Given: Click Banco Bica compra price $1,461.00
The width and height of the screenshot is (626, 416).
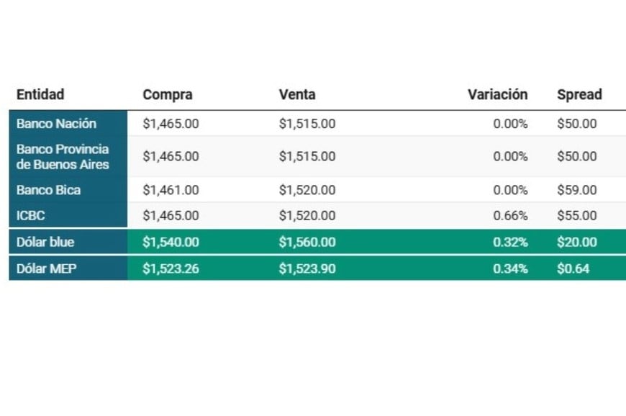Looking at the screenshot, I should click(171, 190).
